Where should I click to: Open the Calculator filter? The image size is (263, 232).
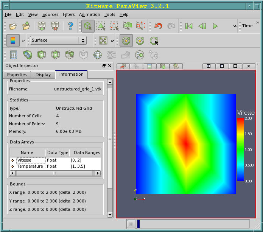[14, 55]
